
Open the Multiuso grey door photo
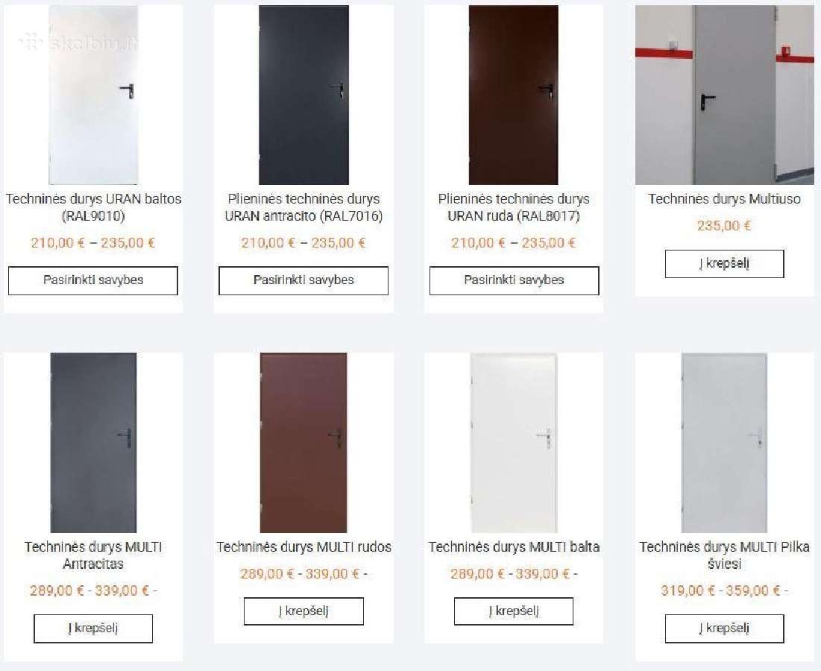pos(725,95)
